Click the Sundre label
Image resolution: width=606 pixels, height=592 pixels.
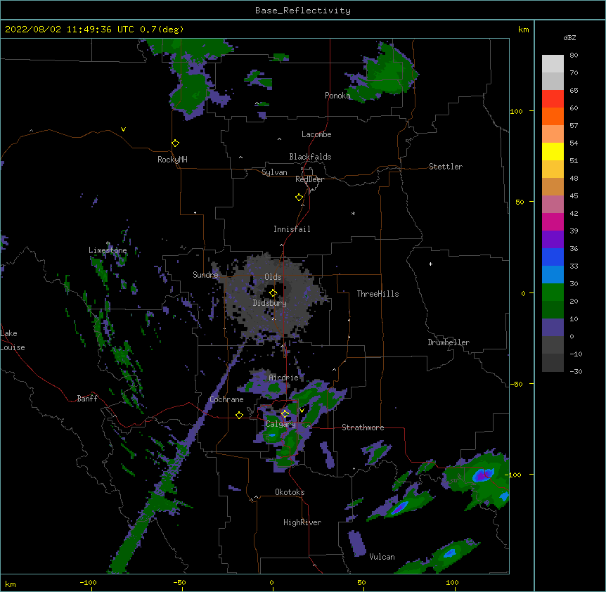[205, 275]
